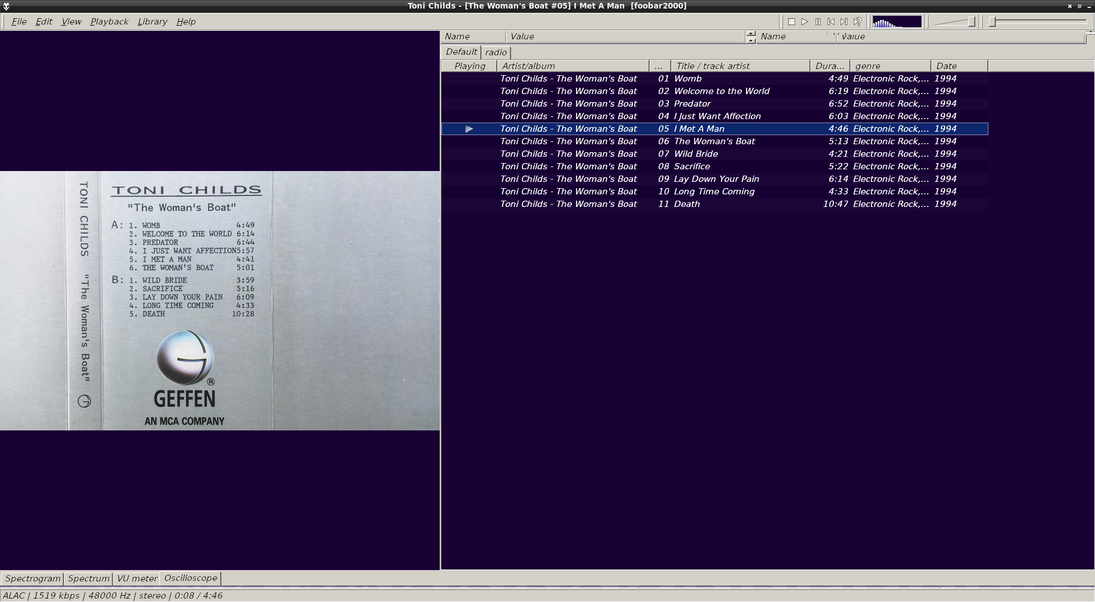Sort by the genre column header
The width and height of the screenshot is (1095, 602).
coord(890,66)
